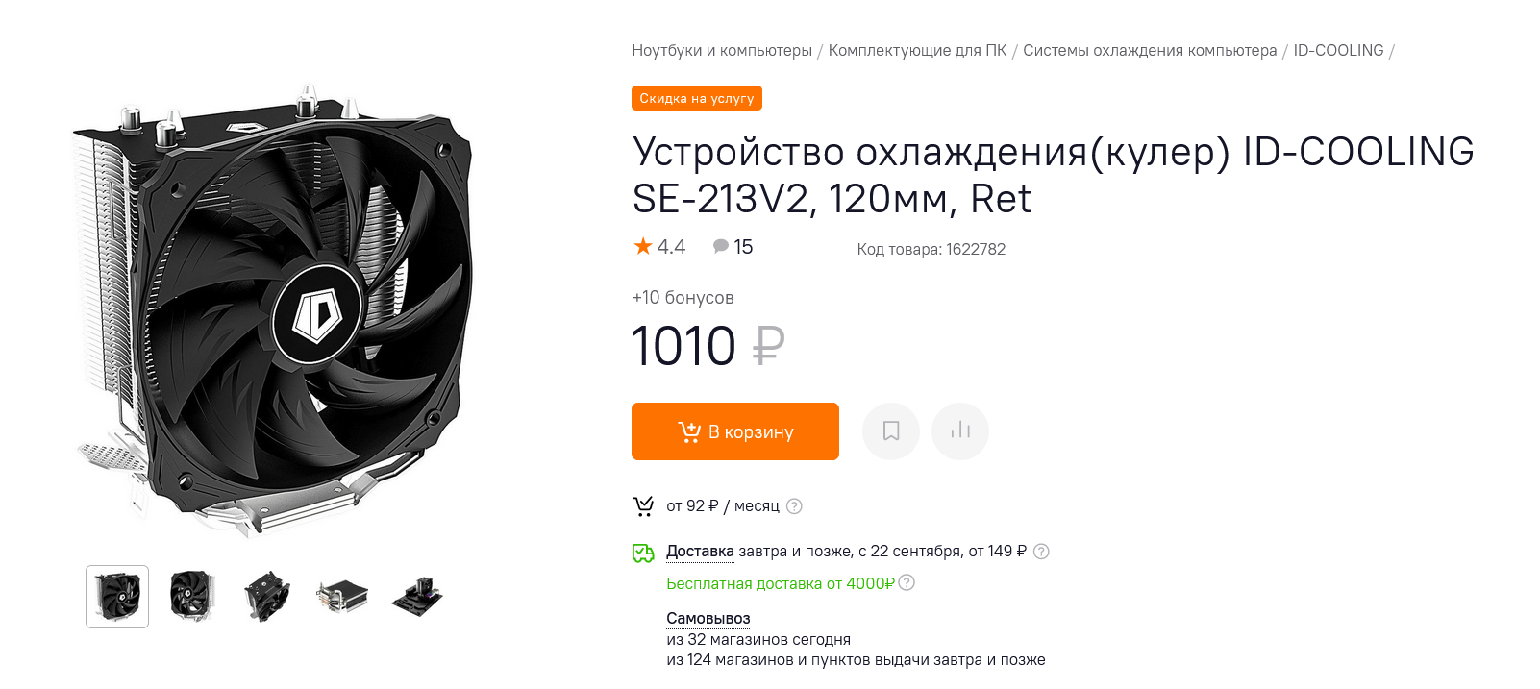
Task: Select the second product thumbnail
Action: (x=192, y=597)
